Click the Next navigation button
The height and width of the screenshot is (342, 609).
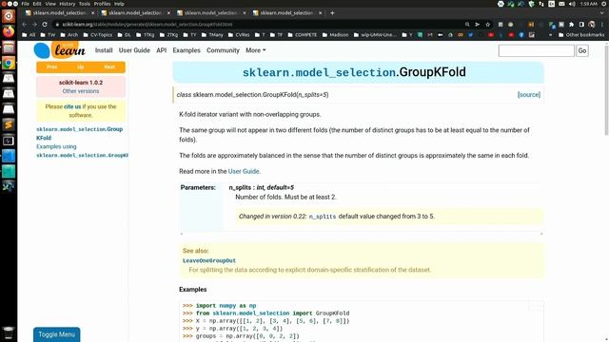tap(109, 67)
